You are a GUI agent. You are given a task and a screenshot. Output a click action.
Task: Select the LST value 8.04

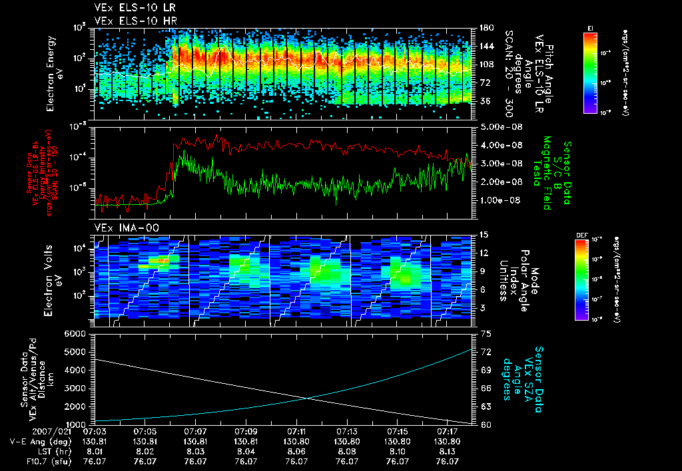(x=246, y=452)
